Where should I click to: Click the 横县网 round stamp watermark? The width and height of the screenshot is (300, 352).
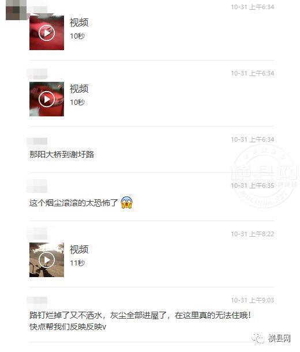click(x=264, y=176)
